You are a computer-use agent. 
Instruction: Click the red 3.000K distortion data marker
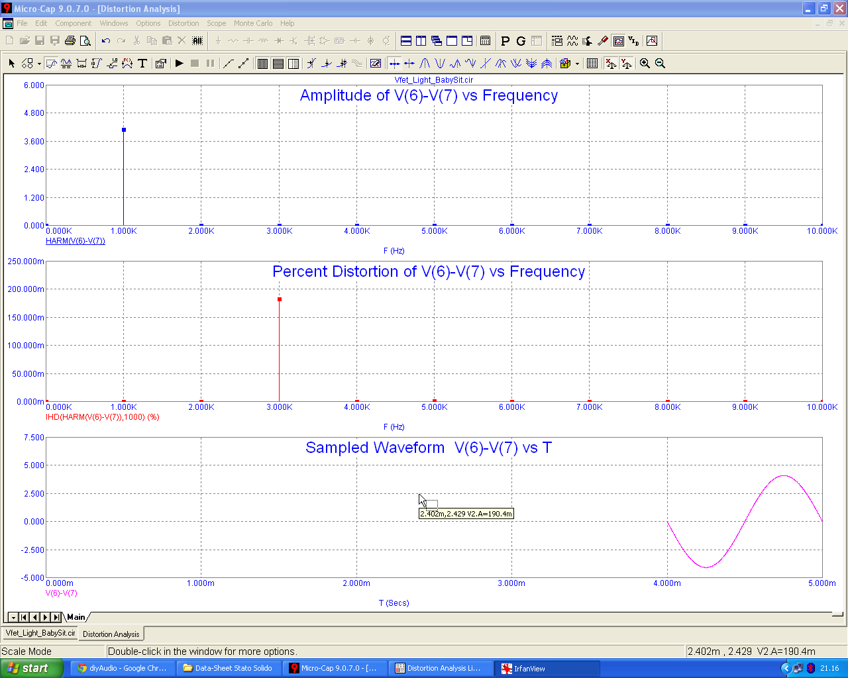280,299
